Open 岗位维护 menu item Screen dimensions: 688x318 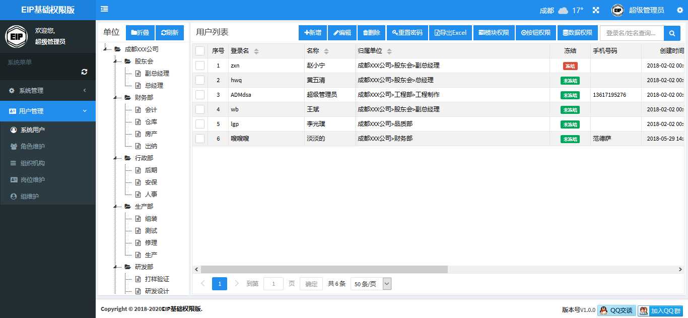coord(48,180)
